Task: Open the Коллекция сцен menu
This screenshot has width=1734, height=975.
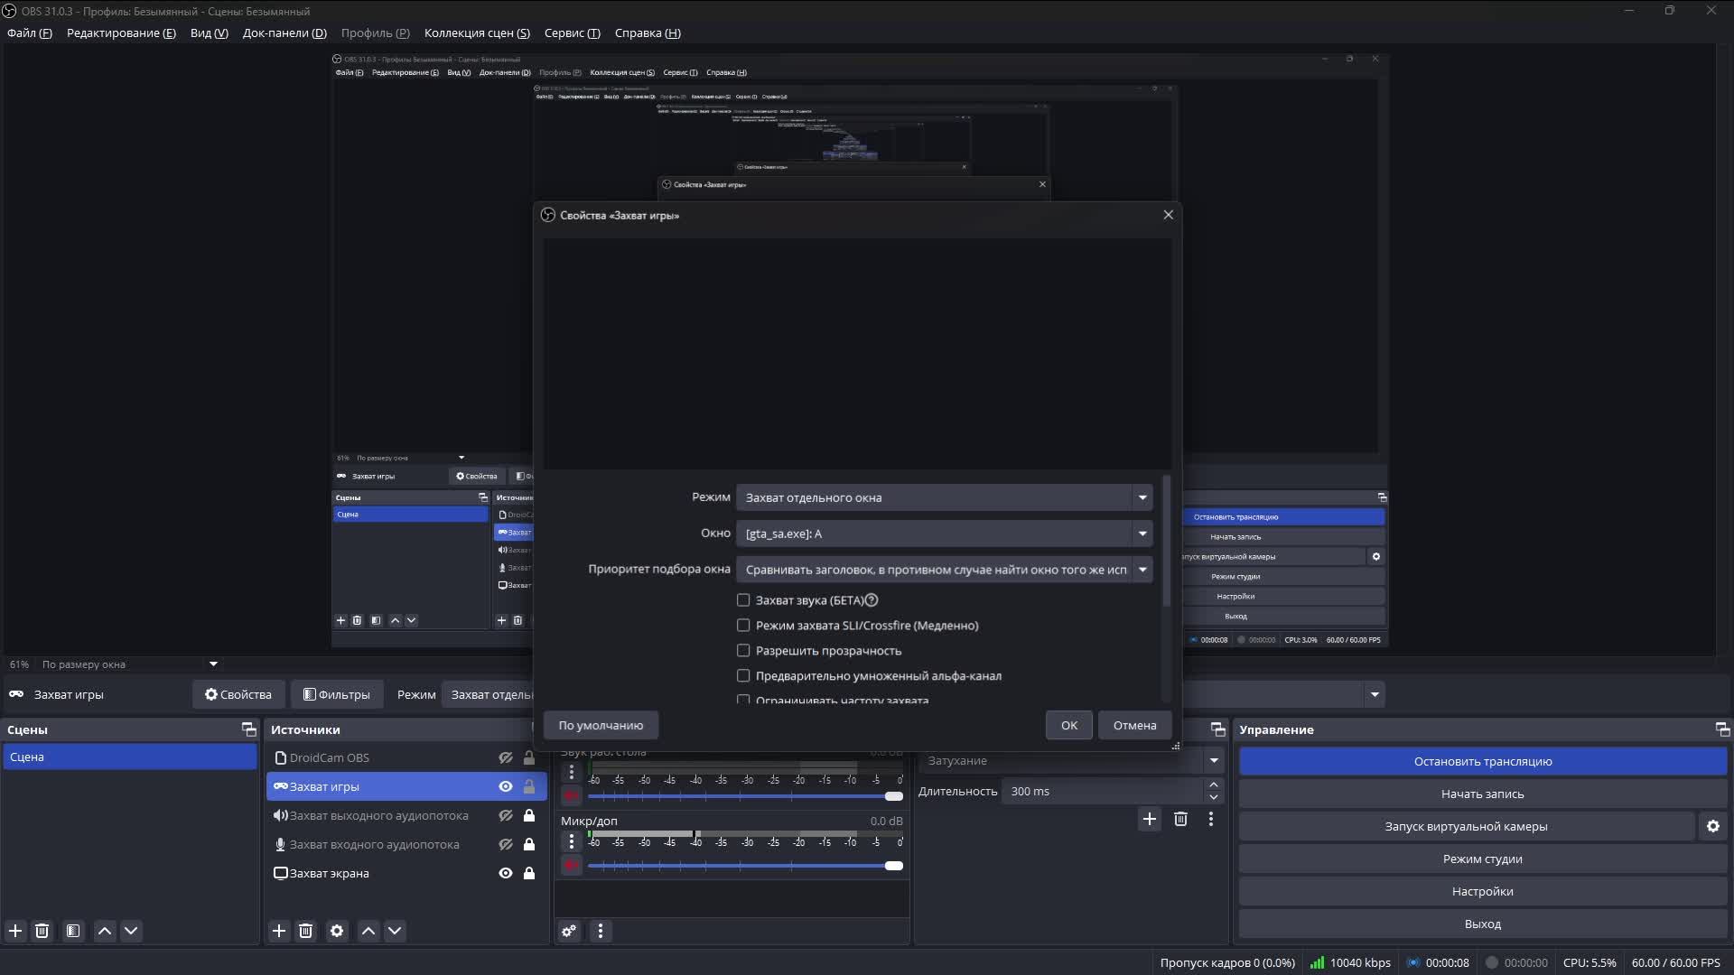Action: coord(477,33)
